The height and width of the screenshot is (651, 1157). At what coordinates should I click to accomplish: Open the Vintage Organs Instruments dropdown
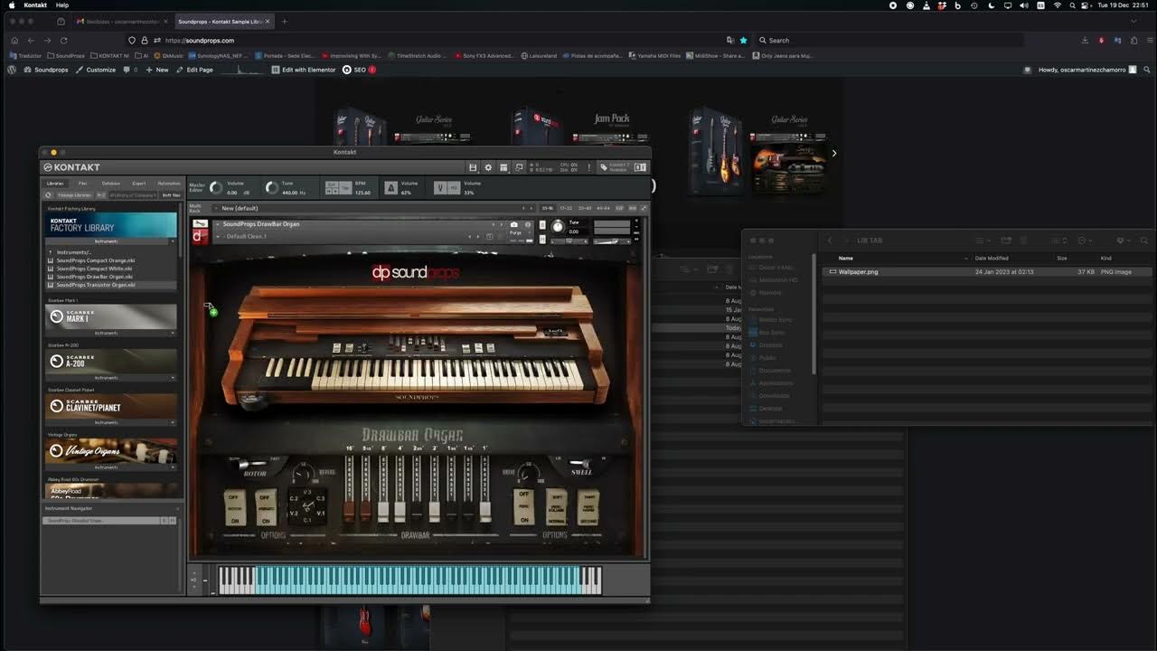110,467
